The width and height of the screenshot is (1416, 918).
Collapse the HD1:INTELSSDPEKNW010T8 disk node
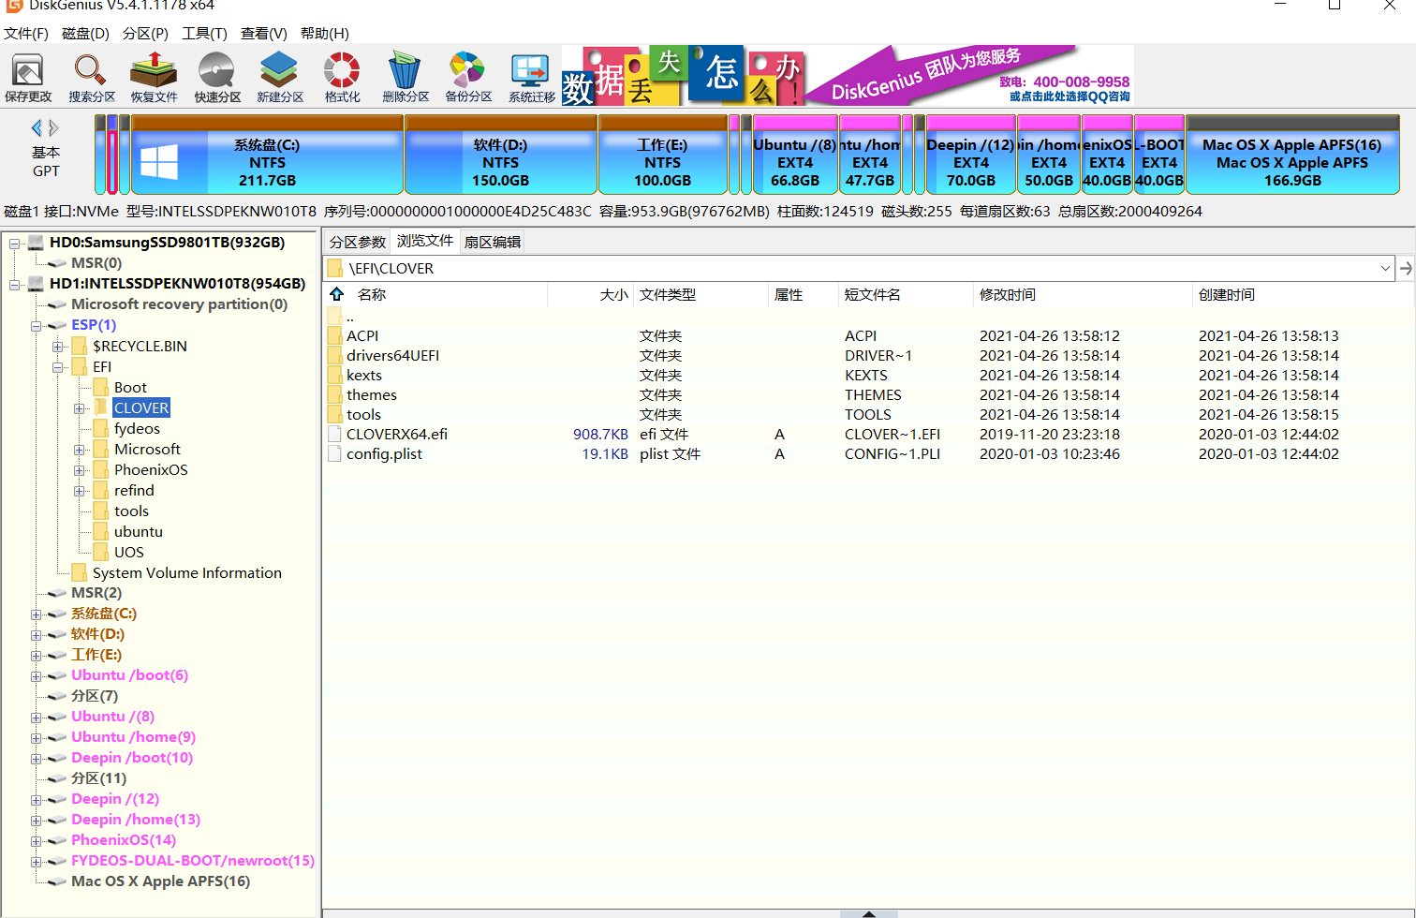(x=15, y=285)
